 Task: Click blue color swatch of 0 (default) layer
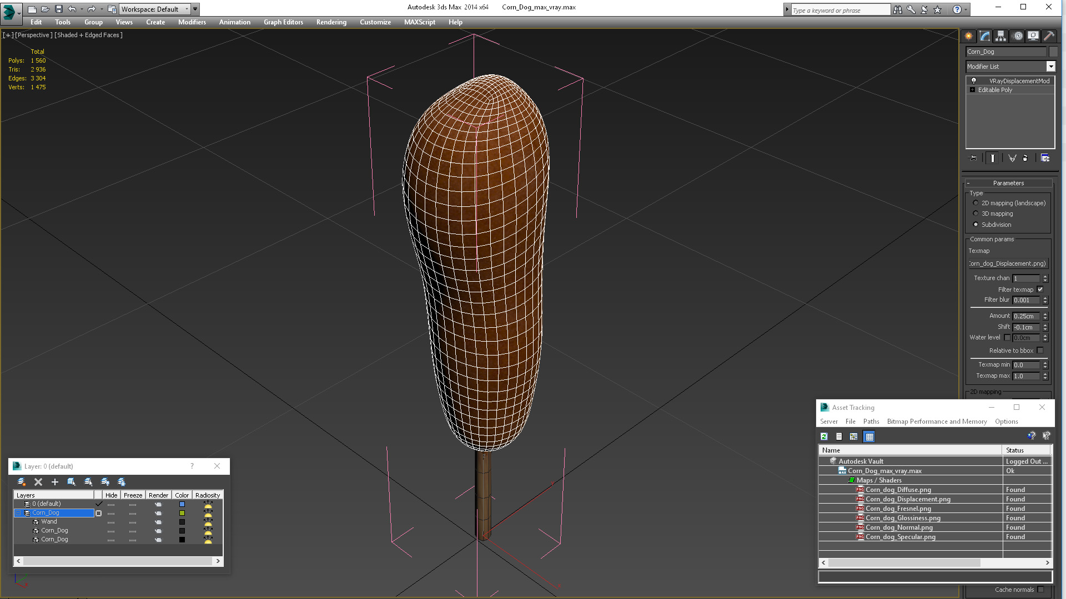point(182,504)
